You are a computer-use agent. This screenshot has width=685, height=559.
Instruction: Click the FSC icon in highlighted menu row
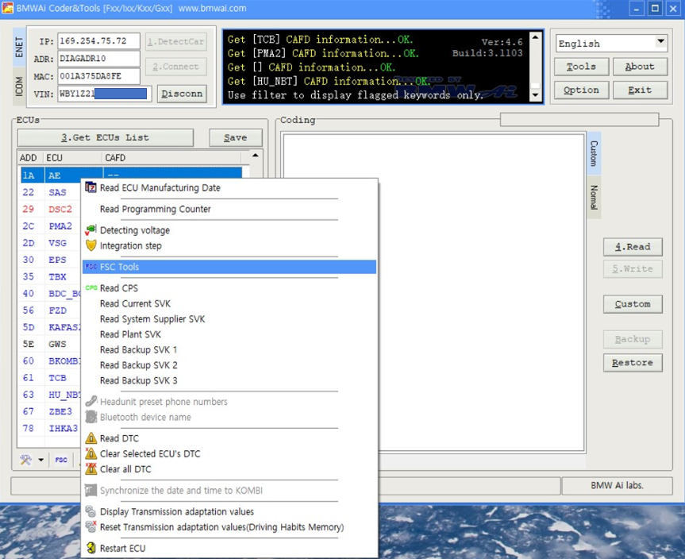coord(90,267)
